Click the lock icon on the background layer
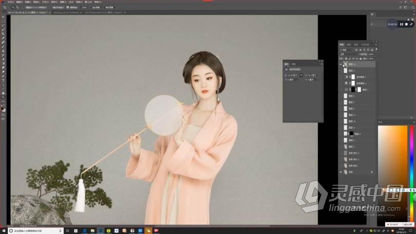This screenshot has width=416, height=234. coord(372,172)
